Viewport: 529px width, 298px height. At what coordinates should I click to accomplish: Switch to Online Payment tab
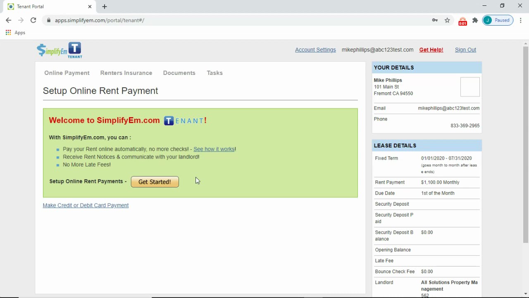[67, 73]
